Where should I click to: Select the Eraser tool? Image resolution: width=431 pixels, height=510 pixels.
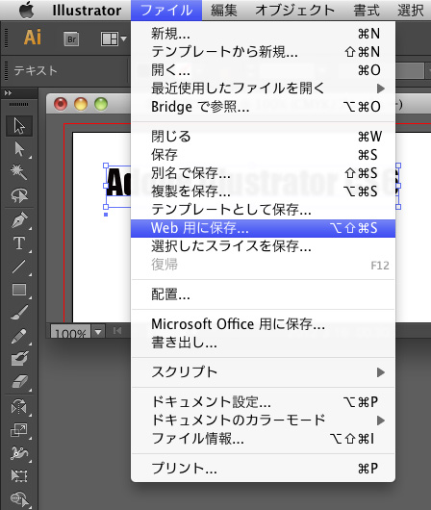coord(19,382)
